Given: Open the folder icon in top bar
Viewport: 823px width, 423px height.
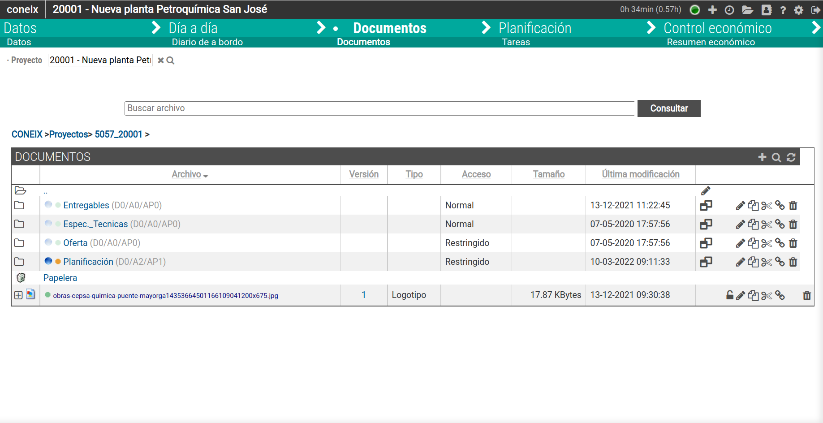Looking at the screenshot, I should point(747,10).
